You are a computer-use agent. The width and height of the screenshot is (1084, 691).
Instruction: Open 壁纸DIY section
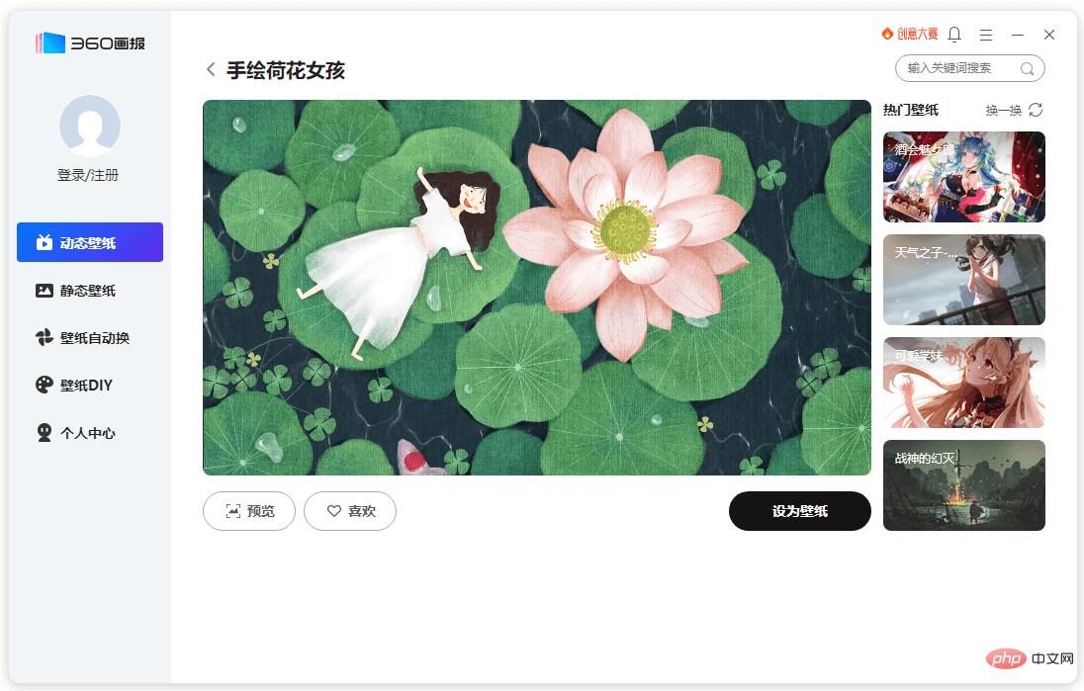[x=74, y=385]
